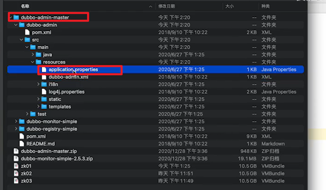Image resolution: width=326 pixels, height=190 pixels.
Task: Click the test folder icon
Action: pyautogui.click(x=33, y=114)
